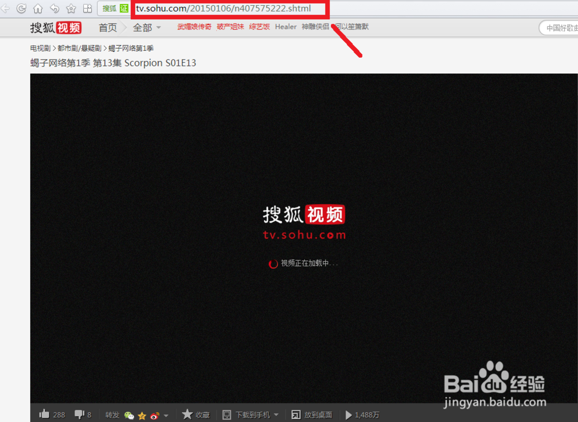Go to 首页 in the site navigation
Image resolution: width=578 pixels, height=422 pixels.
click(108, 28)
